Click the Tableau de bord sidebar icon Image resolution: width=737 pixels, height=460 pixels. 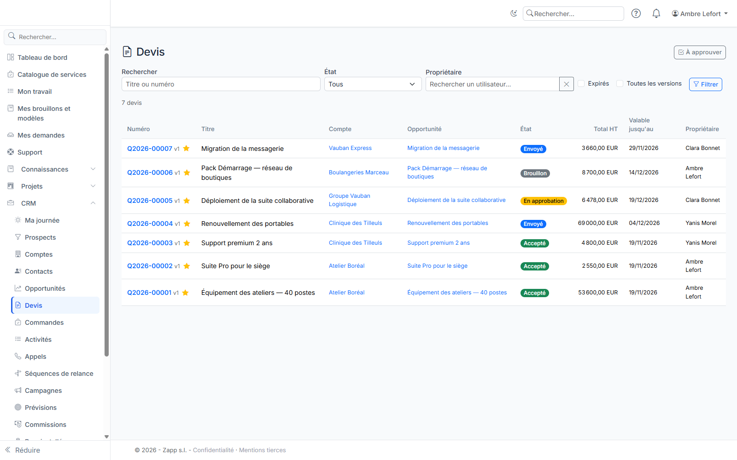[11, 57]
